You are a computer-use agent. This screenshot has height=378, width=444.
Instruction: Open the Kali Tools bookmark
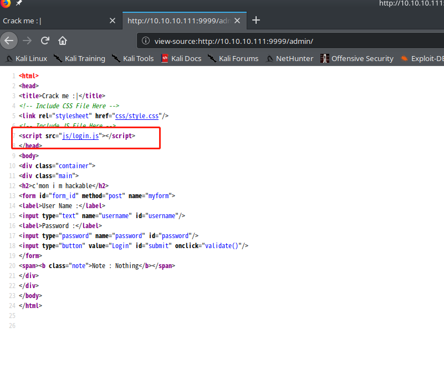coord(133,59)
